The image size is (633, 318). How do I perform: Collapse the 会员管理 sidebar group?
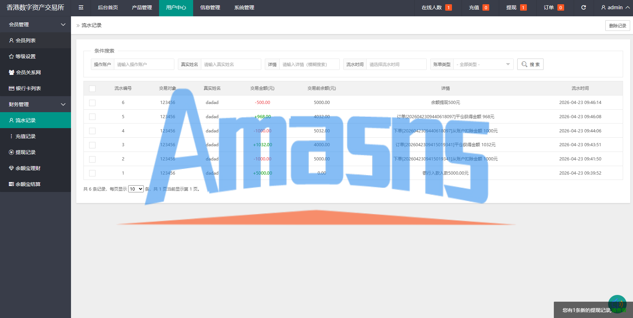point(36,24)
